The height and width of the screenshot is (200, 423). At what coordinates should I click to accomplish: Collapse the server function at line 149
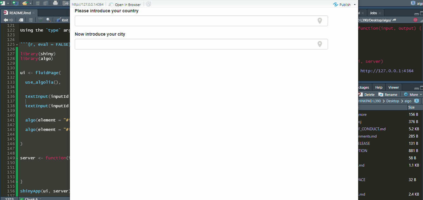(17, 158)
